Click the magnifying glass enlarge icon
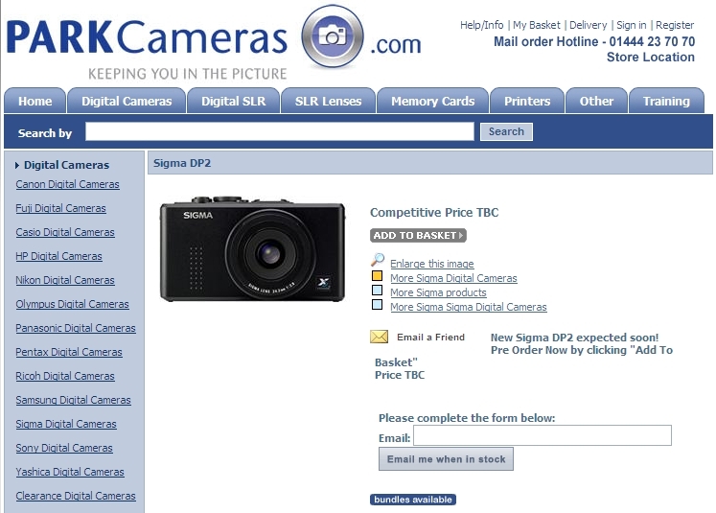The height and width of the screenshot is (513, 716). point(378,260)
